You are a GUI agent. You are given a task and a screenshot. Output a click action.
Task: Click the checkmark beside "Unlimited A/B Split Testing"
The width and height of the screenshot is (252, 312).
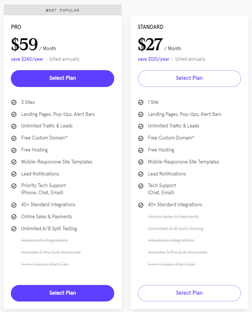(x=14, y=228)
